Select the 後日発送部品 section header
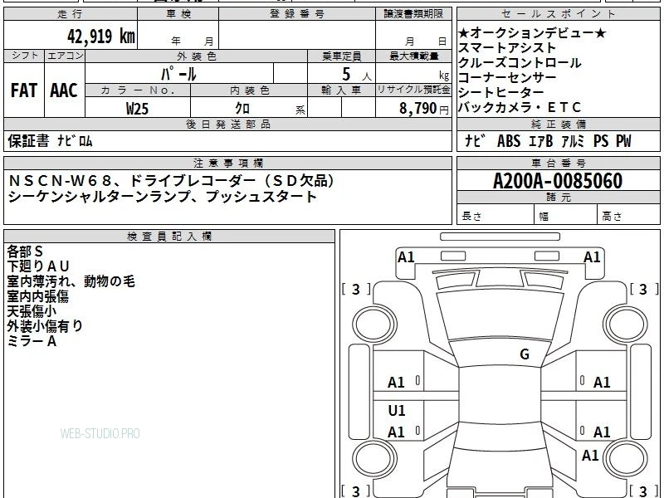664x498 pixels. [227, 124]
